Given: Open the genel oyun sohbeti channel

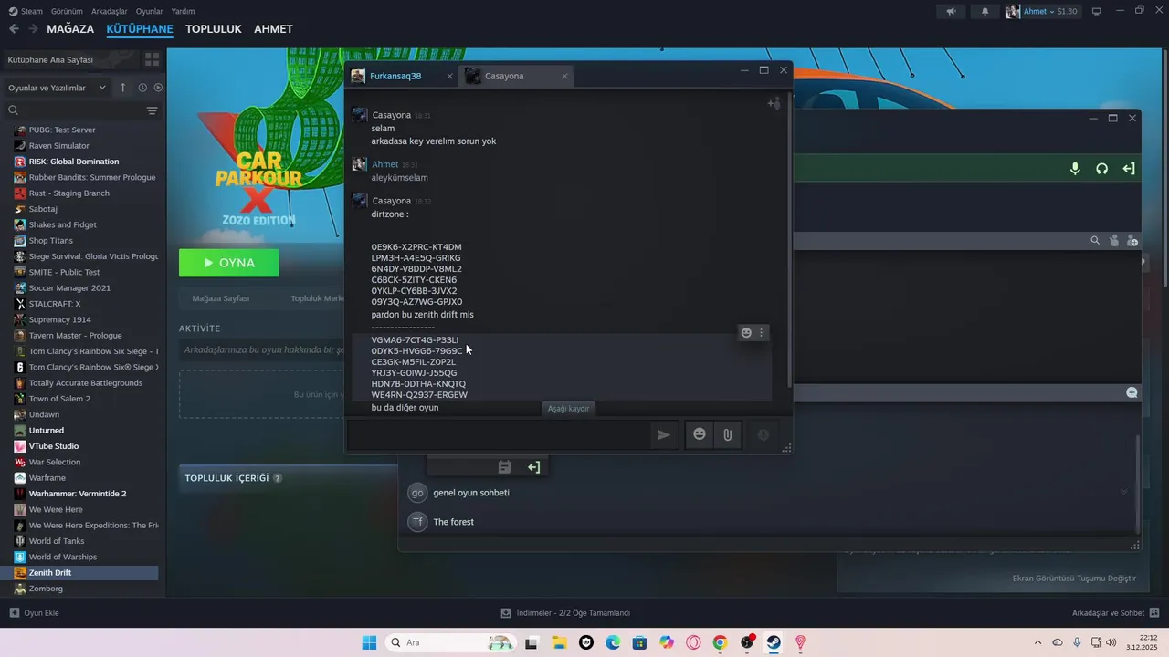Looking at the screenshot, I should 471,493.
